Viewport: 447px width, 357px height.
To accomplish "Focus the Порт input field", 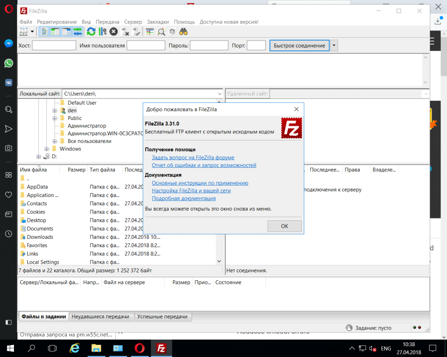I will click(x=256, y=45).
